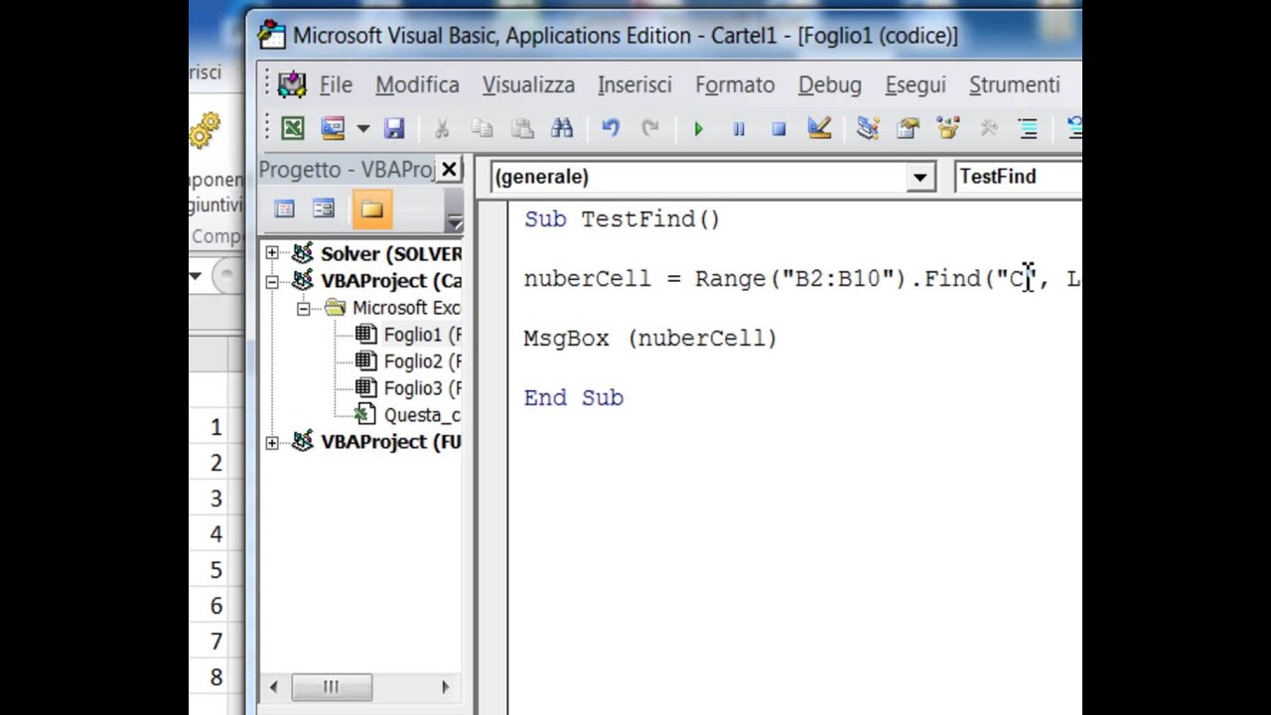Open the Object Browser toolbar icon
The image size is (1271, 715).
point(948,128)
